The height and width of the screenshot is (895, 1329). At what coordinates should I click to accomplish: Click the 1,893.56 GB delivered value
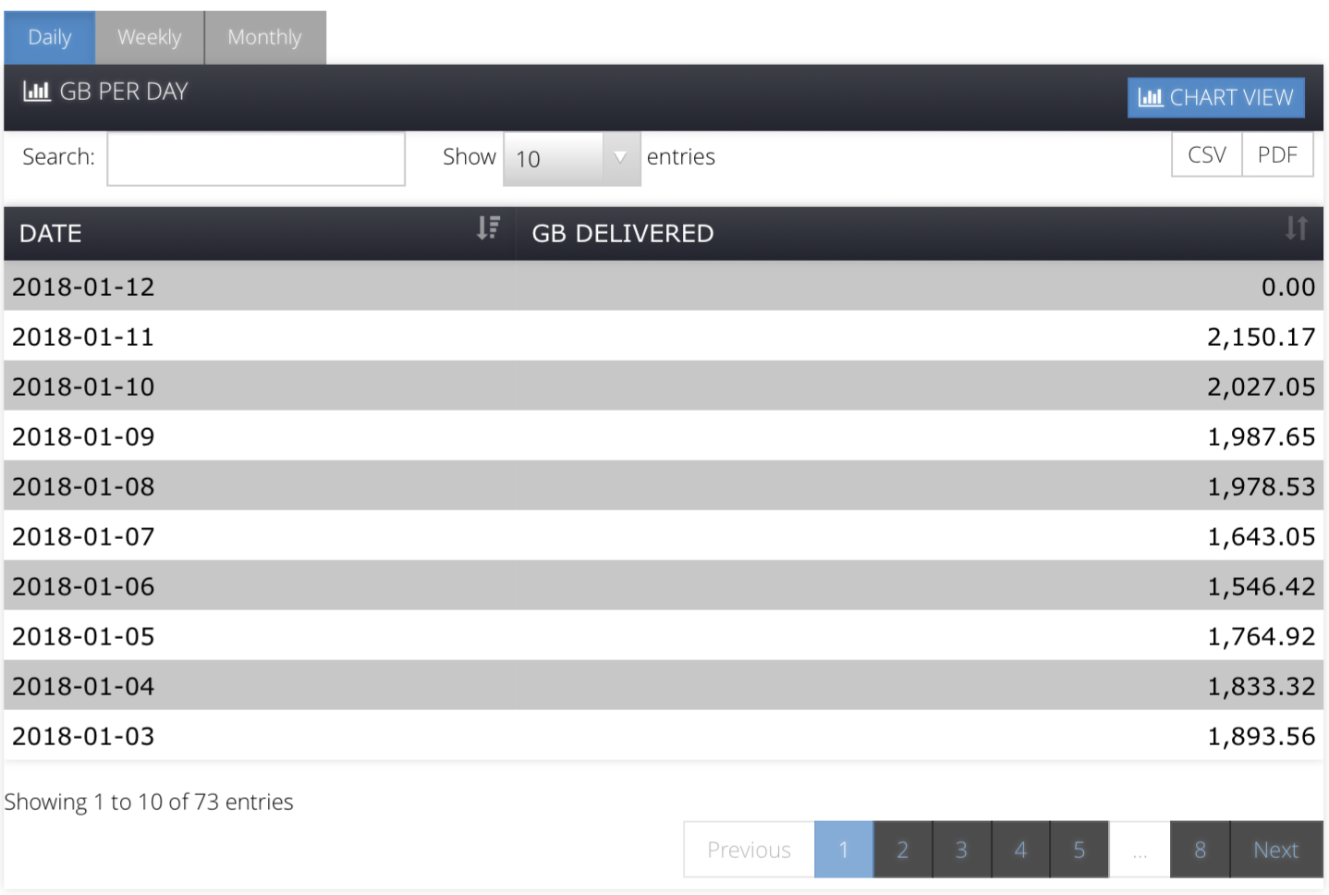[1261, 736]
